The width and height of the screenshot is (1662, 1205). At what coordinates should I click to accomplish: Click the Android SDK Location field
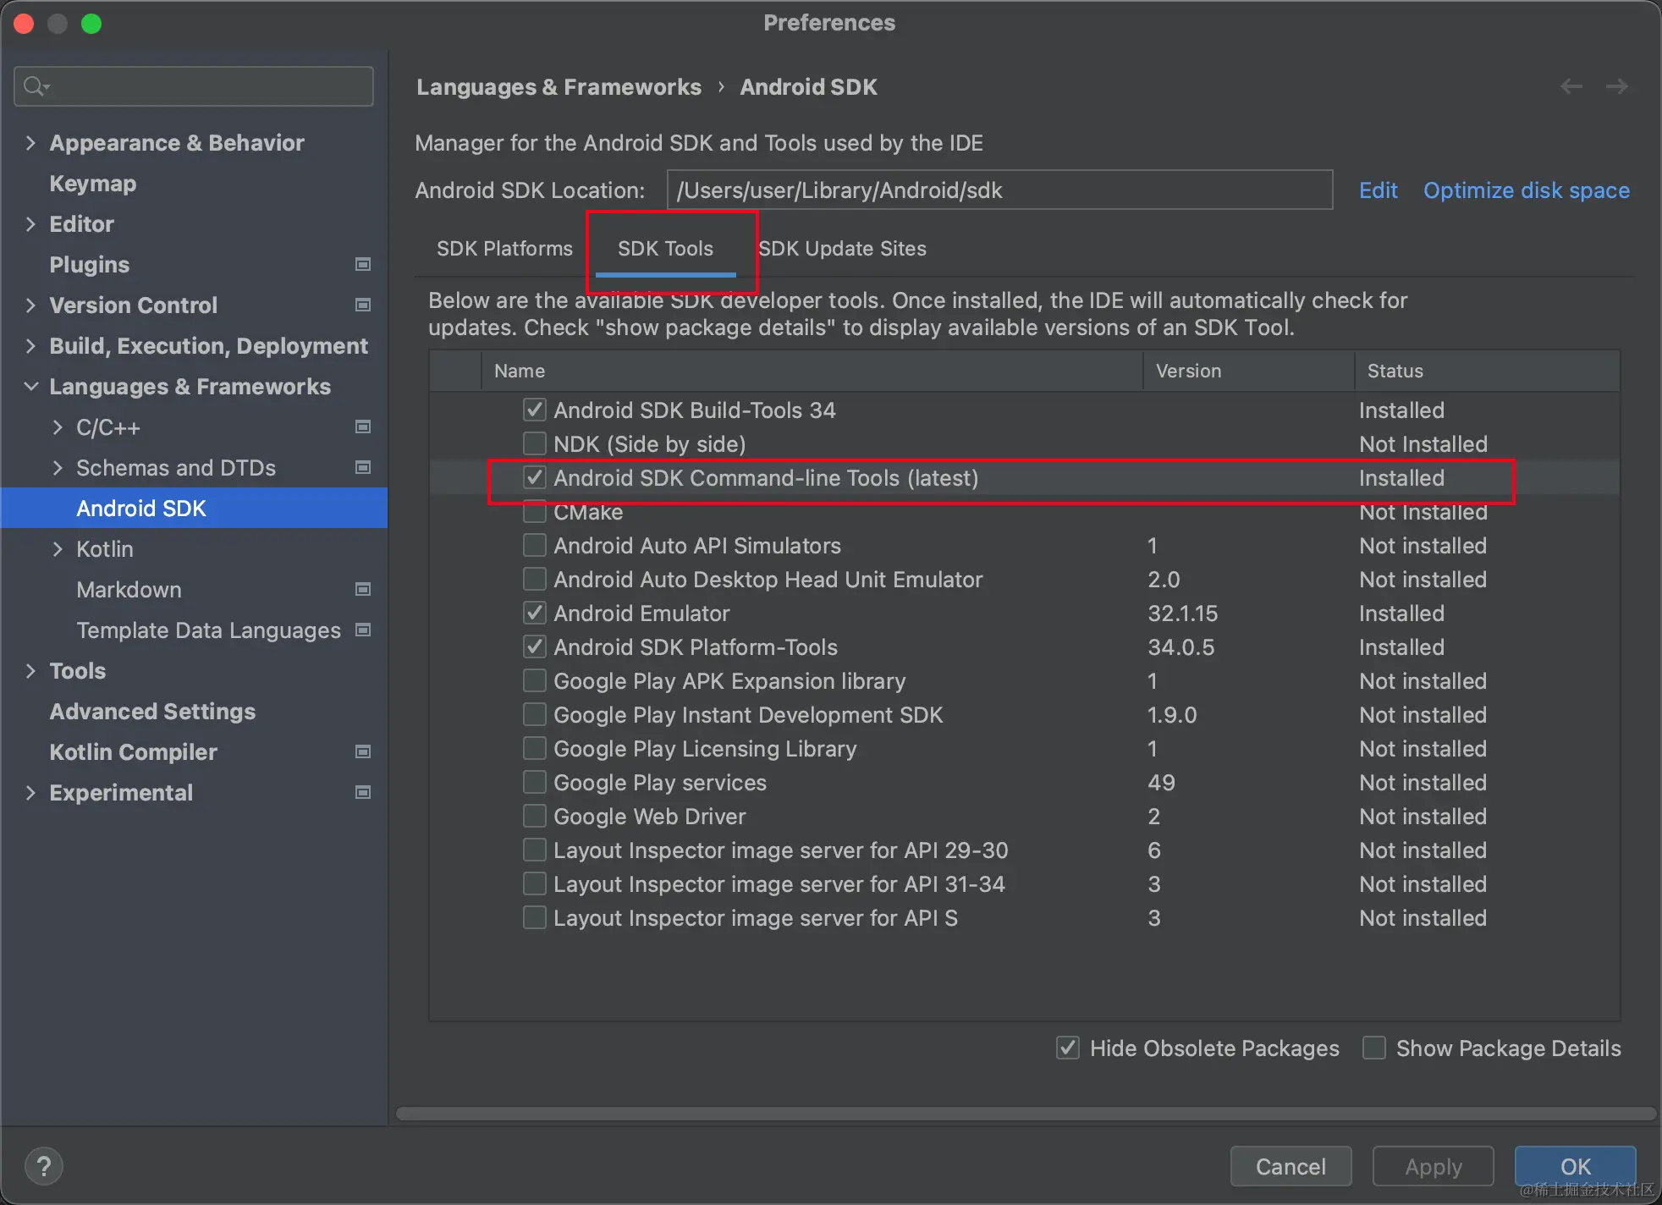point(999,190)
